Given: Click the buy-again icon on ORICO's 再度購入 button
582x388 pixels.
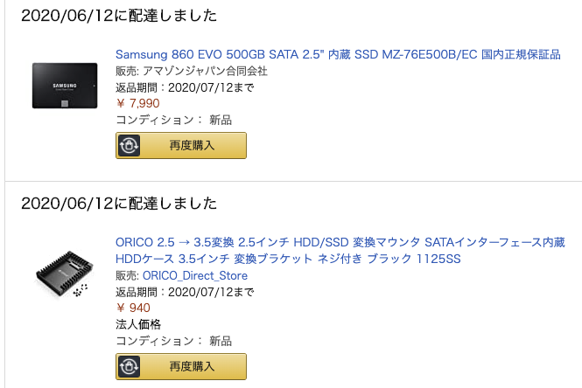Looking at the screenshot, I should 129,366.
